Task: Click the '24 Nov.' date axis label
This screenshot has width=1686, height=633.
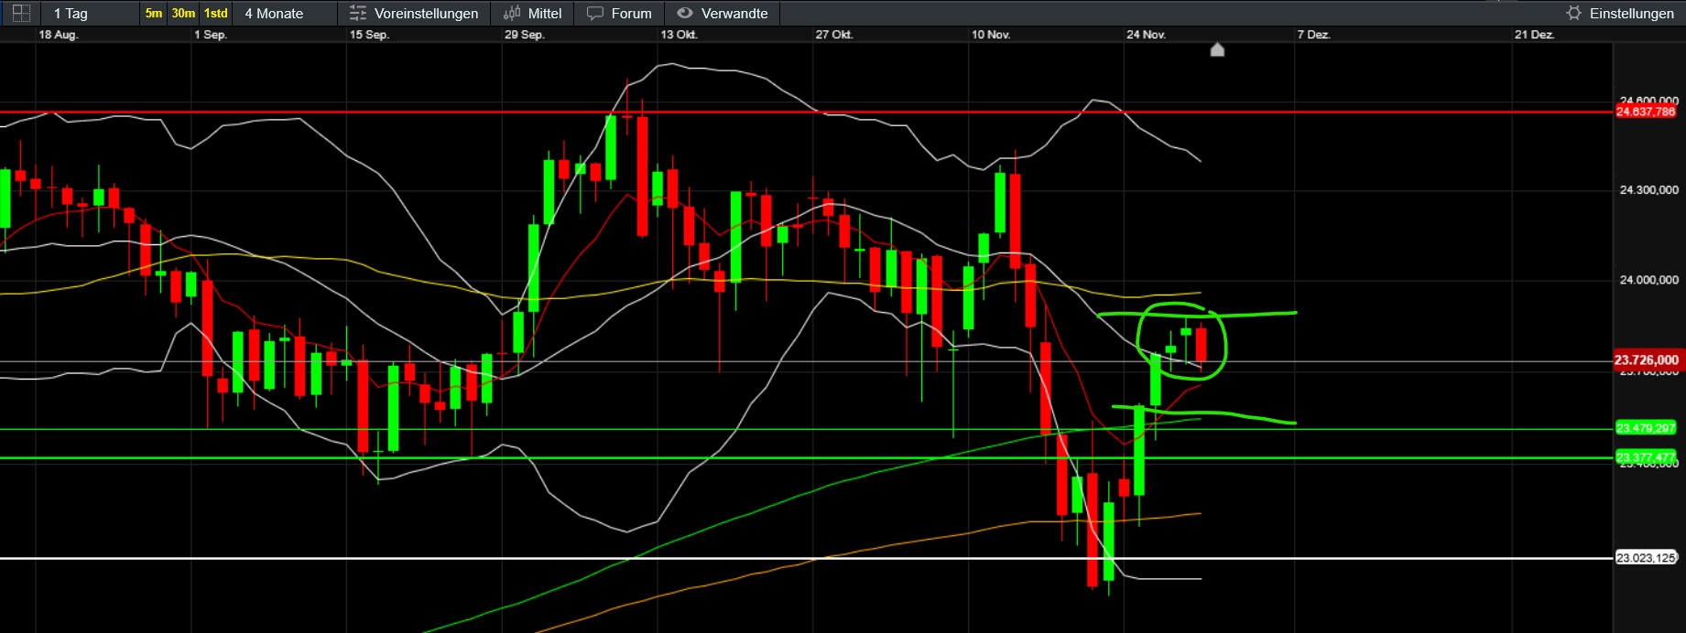Action: 1146,35
